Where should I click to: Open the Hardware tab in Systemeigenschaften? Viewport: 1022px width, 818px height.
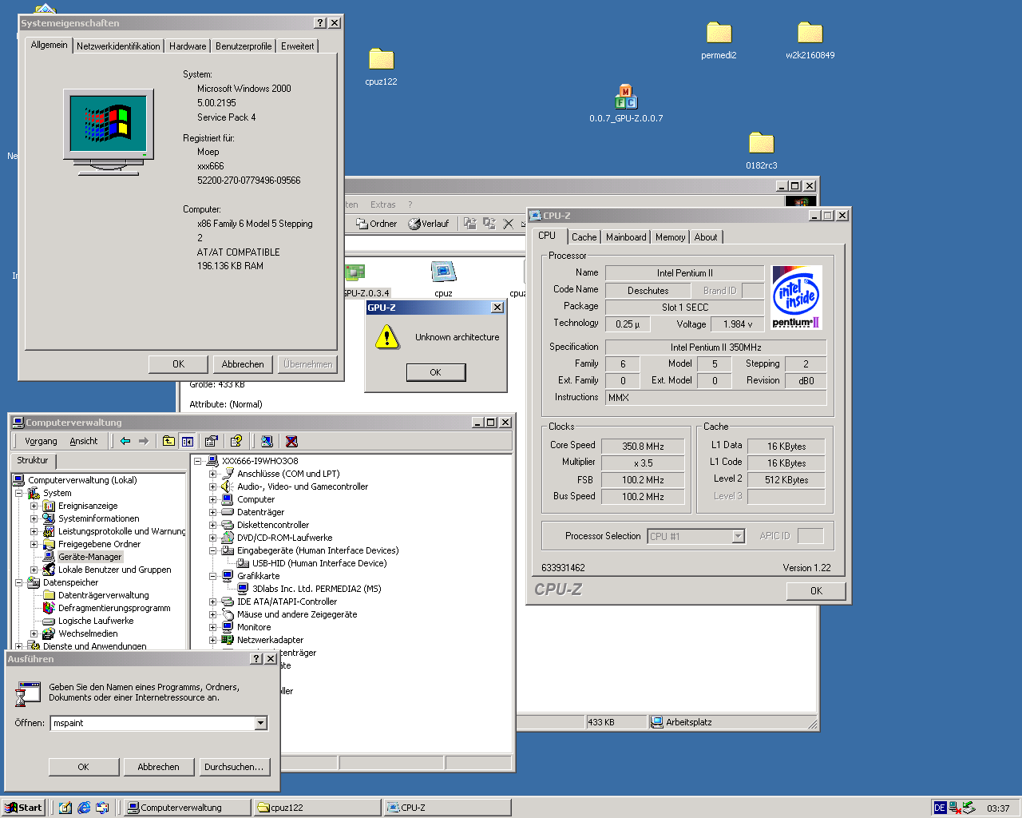coord(188,46)
